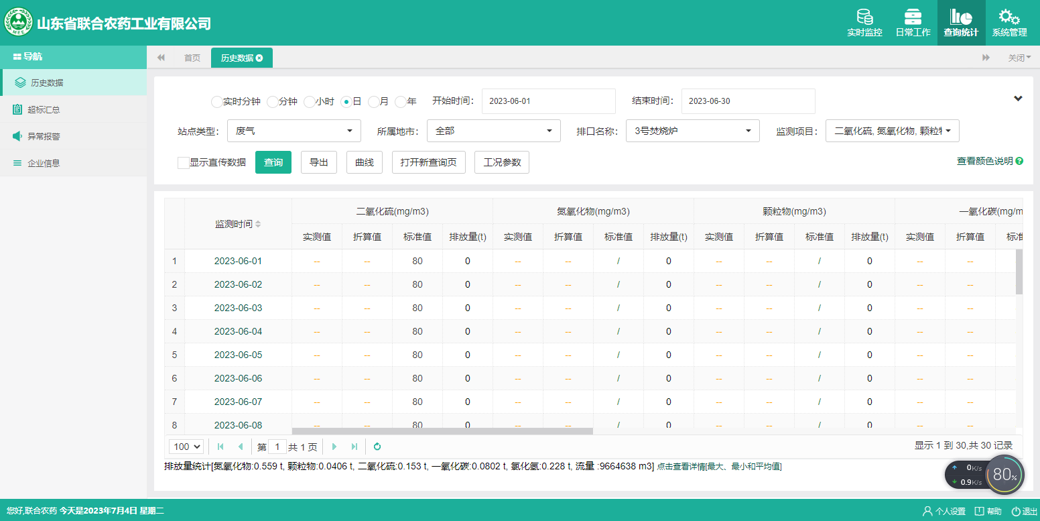Click 查看颜色说明 text link
The height and width of the screenshot is (521, 1040).
click(985, 162)
